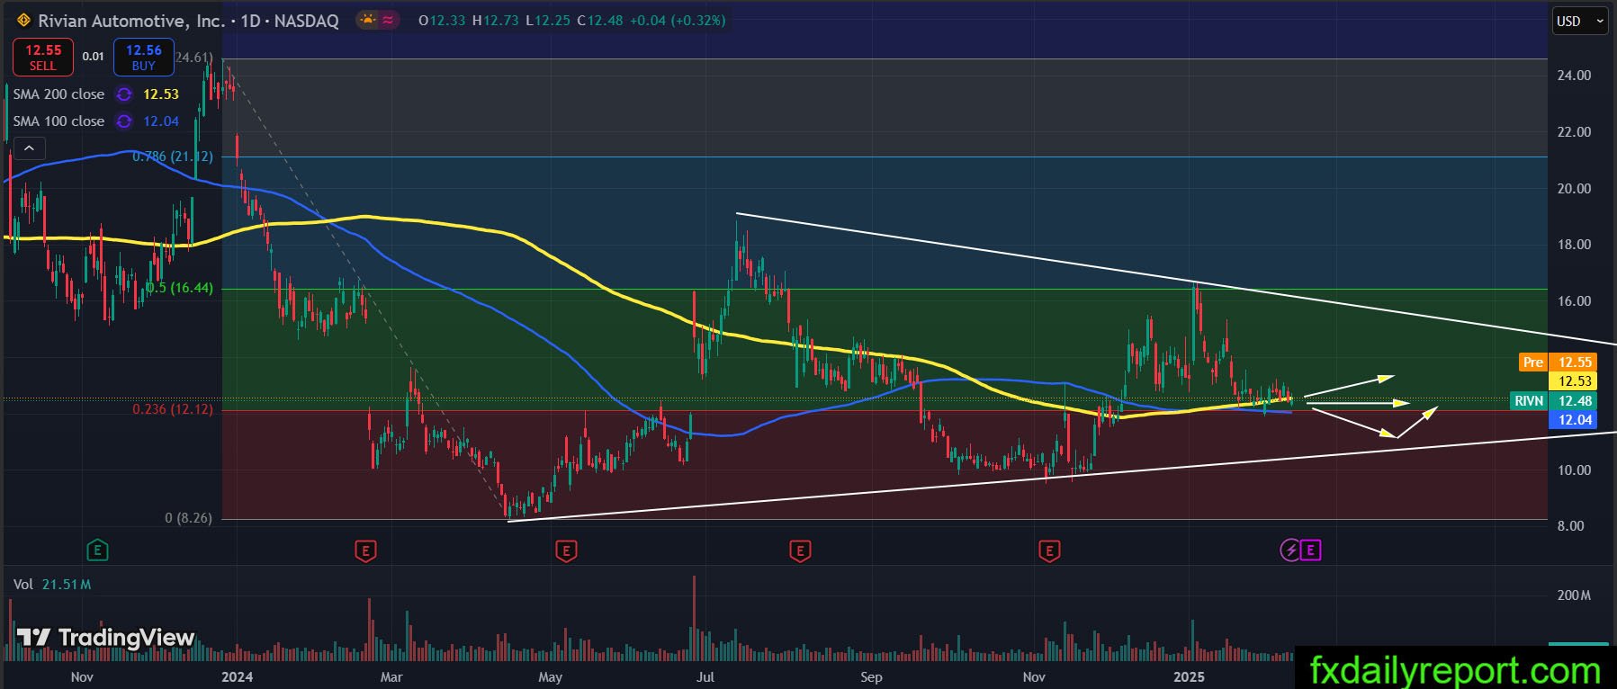
Task: Click the O12.33 open value in the header
Action: [443, 20]
